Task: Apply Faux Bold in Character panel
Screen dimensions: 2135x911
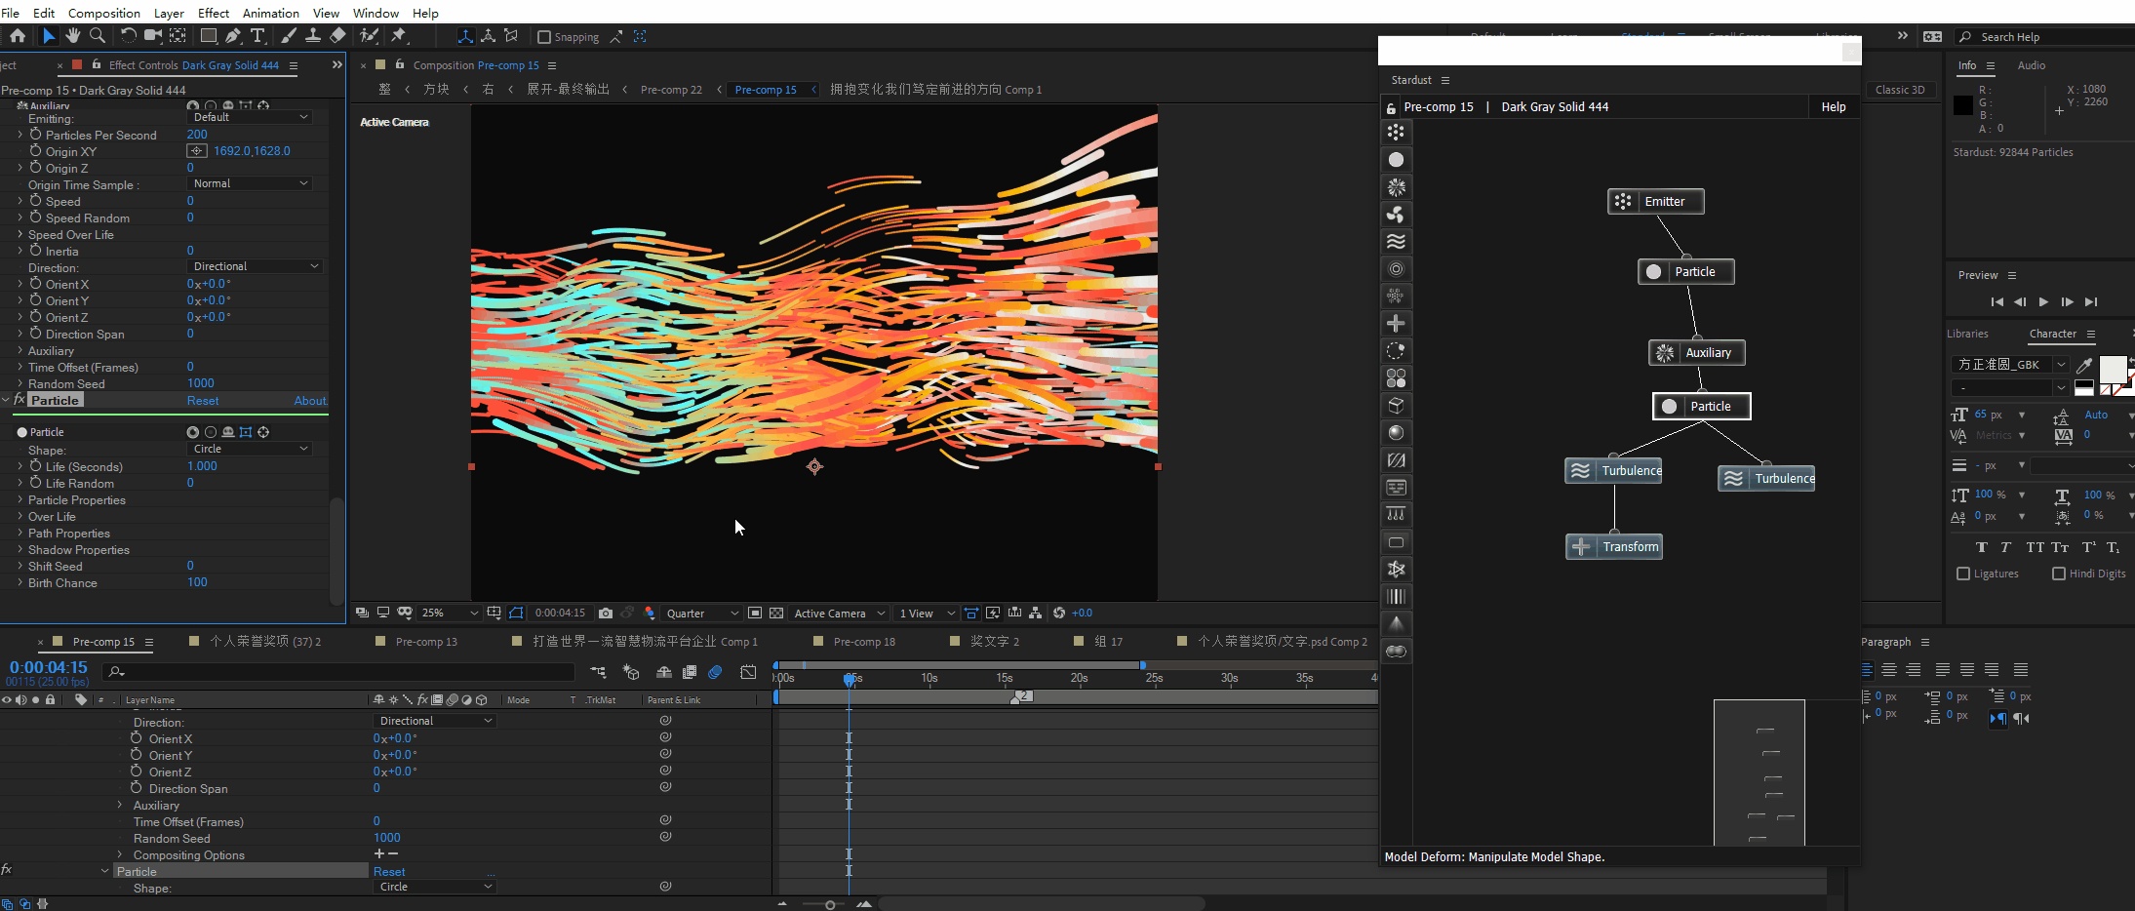Action: click(x=1981, y=547)
